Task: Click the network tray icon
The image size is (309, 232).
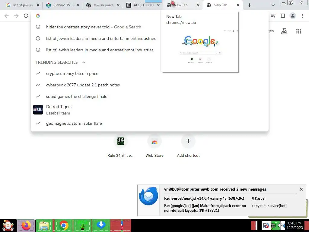Action: coord(273,225)
